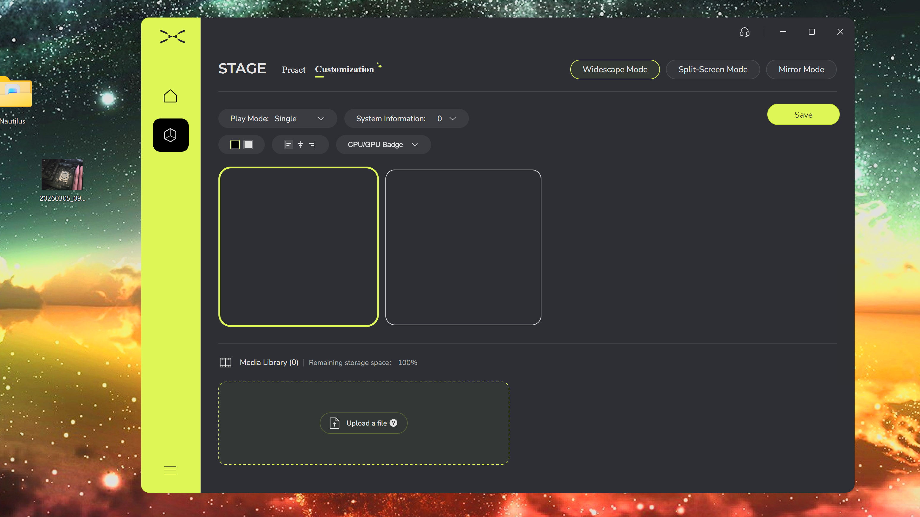Open the CPU/GPU Badge dropdown
Viewport: 920px width, 517px height.
[x=383, y=145]
